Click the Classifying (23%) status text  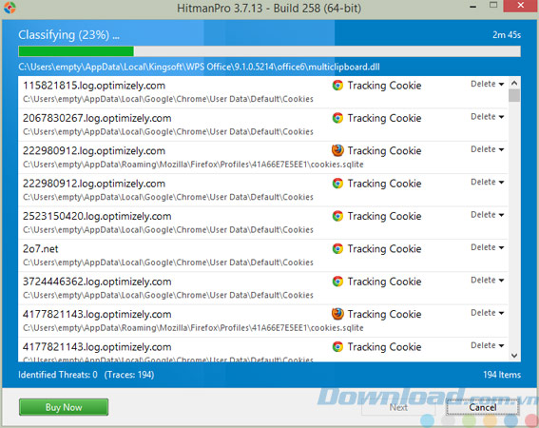point(68,35)
